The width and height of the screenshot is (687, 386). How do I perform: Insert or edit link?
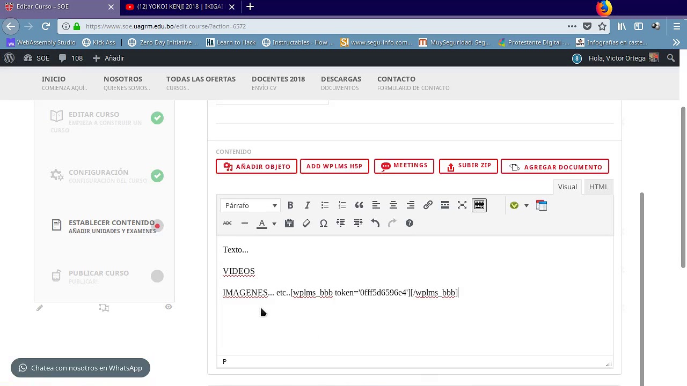pos(428,205)
